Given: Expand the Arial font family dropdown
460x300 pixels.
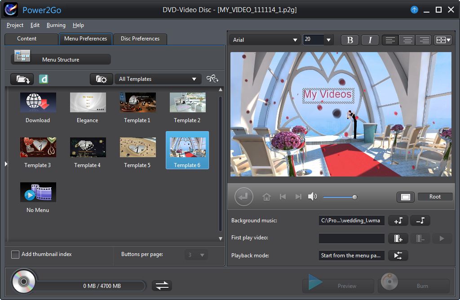Looking at the screenshot, I should [296, 40].
